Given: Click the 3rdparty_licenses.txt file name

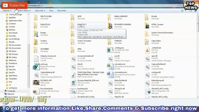Looking at the screenshot, I should tap(48, 56).
